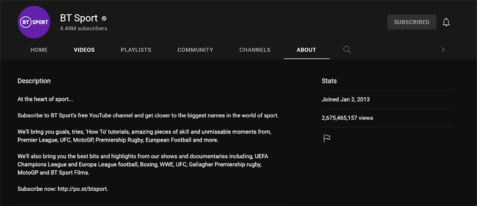The image size is (477, 206).
Task: Open the PLAYLISTS tab
Action: [x=136, y=50]
